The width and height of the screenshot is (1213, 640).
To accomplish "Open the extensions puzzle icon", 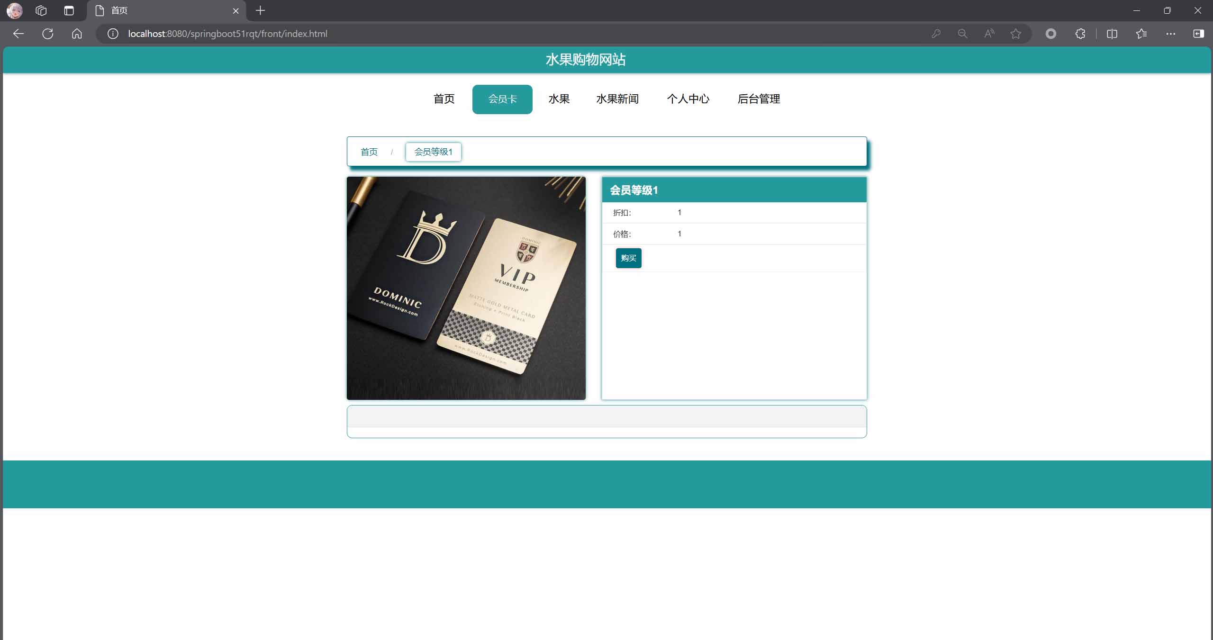I will pos(1080,34).
